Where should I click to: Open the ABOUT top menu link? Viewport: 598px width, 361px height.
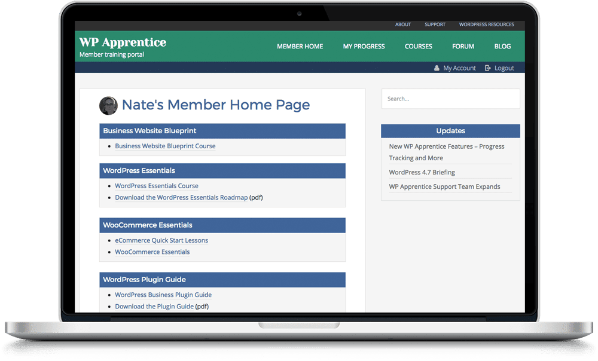click(x=402, y=25)
